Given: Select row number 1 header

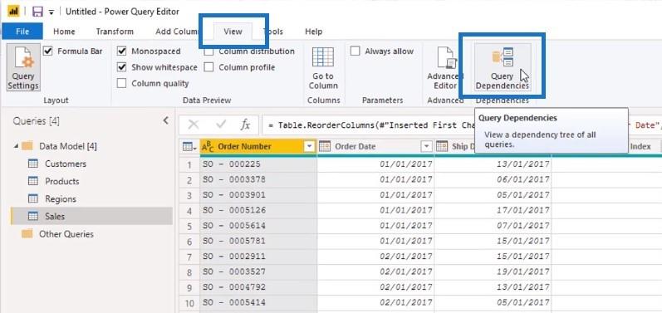Looking at the screenshot, I should (189, 164).
